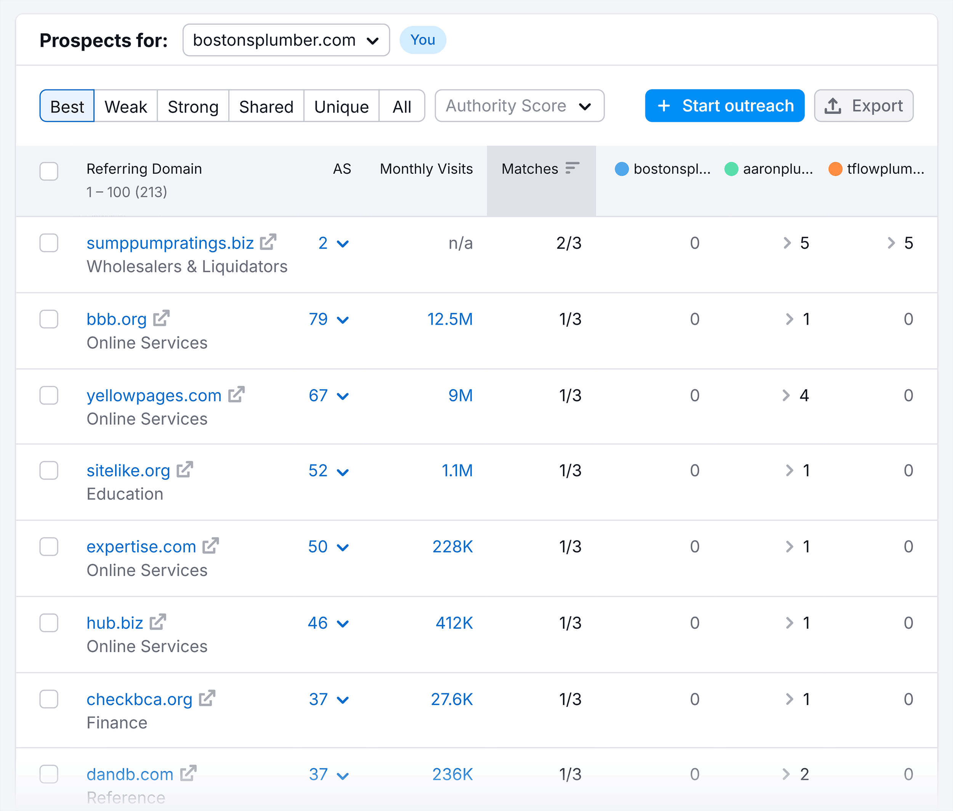Expand aaronplu backlinks arrow for hub.biz

(789, 623)
